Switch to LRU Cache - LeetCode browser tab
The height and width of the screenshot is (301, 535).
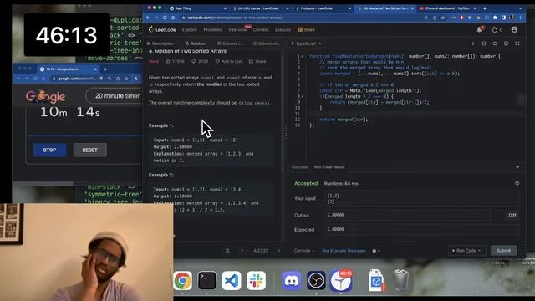tap(260, 8)
